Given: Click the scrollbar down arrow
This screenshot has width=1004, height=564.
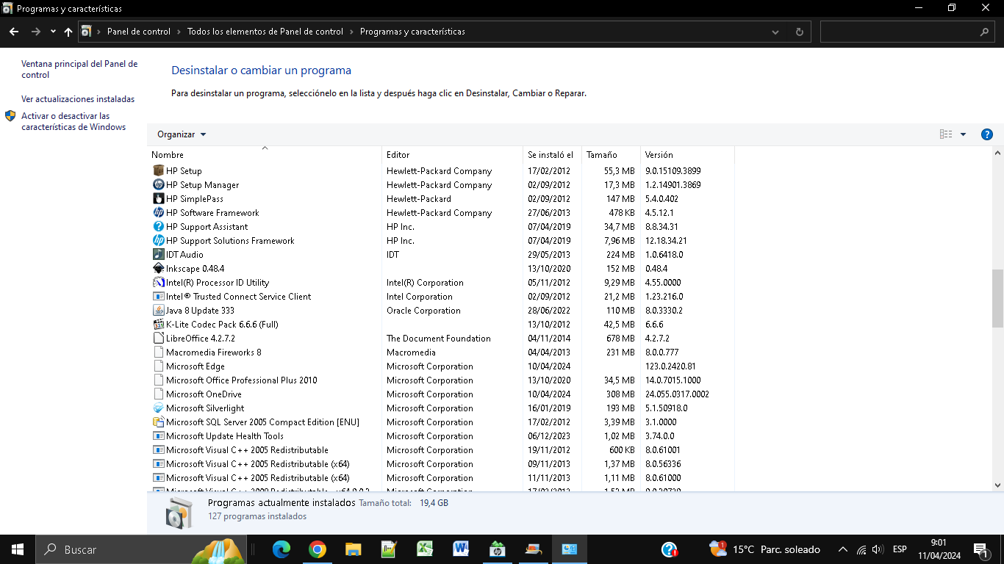Looking at the screenshot, I should pos(997,485).
